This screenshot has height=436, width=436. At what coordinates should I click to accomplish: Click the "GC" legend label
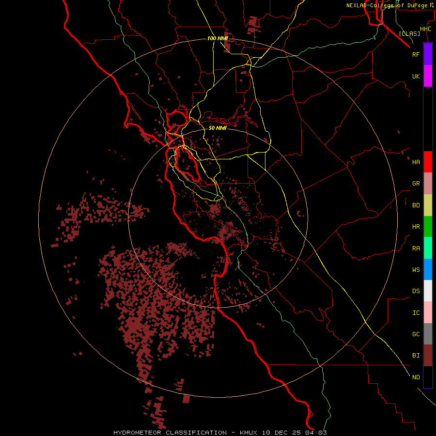coord(416,334)
